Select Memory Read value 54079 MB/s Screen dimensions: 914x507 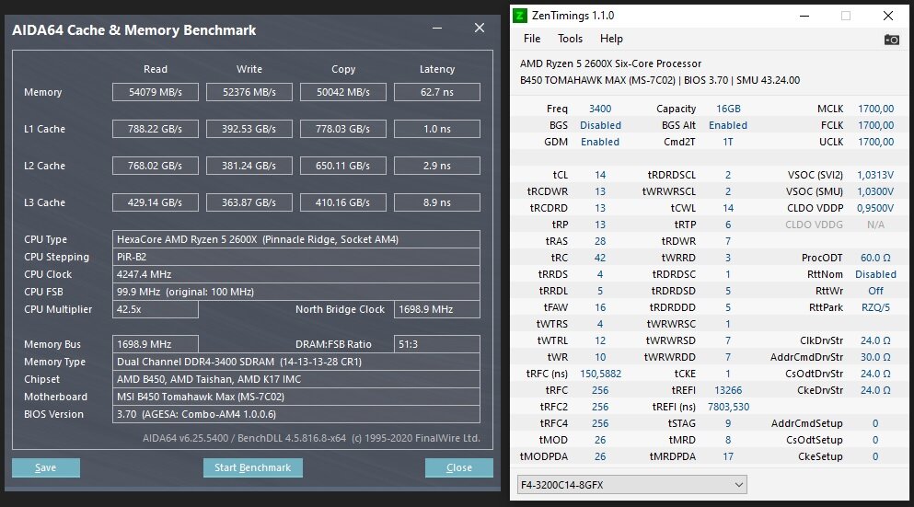(x=155, y=92)
